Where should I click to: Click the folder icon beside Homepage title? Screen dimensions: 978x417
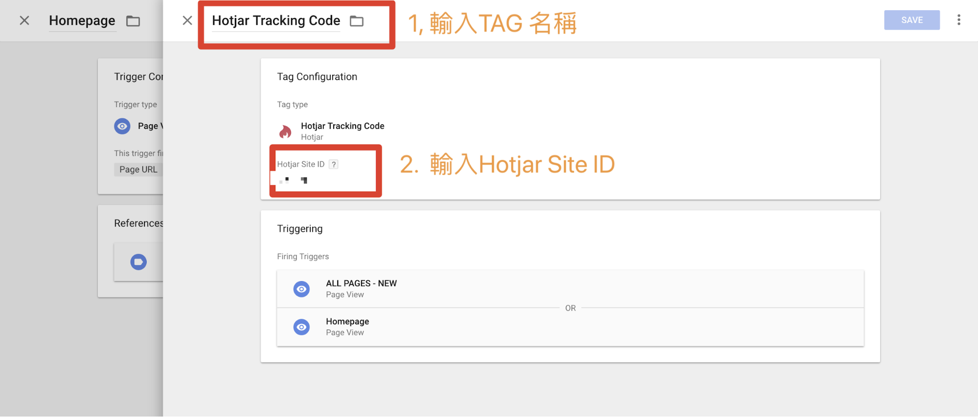point(133,21)
